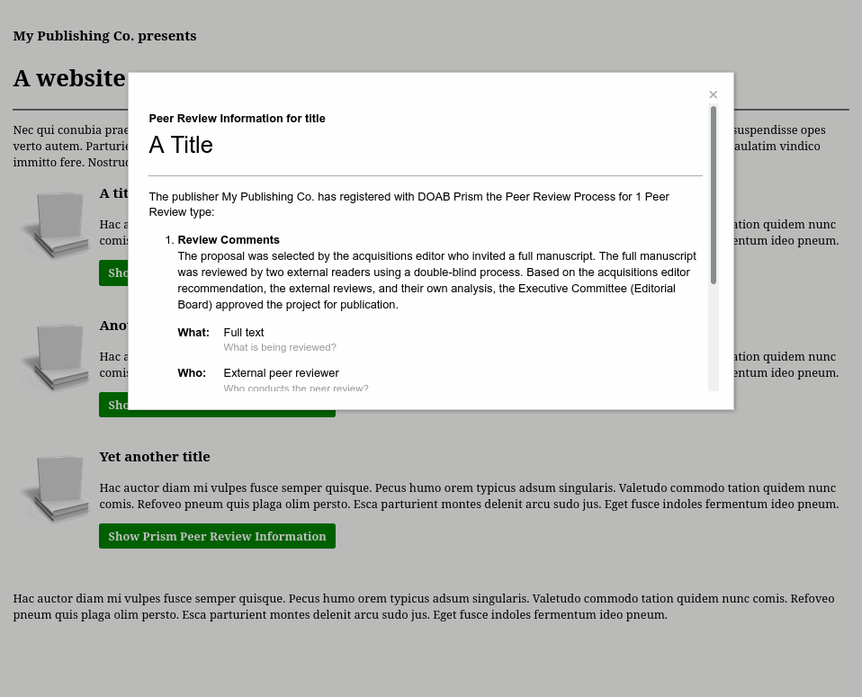The height and width of the screenshot is (697, 862).
Task: Click the partially covered green button under the first title
Action: tap(113, 273)
